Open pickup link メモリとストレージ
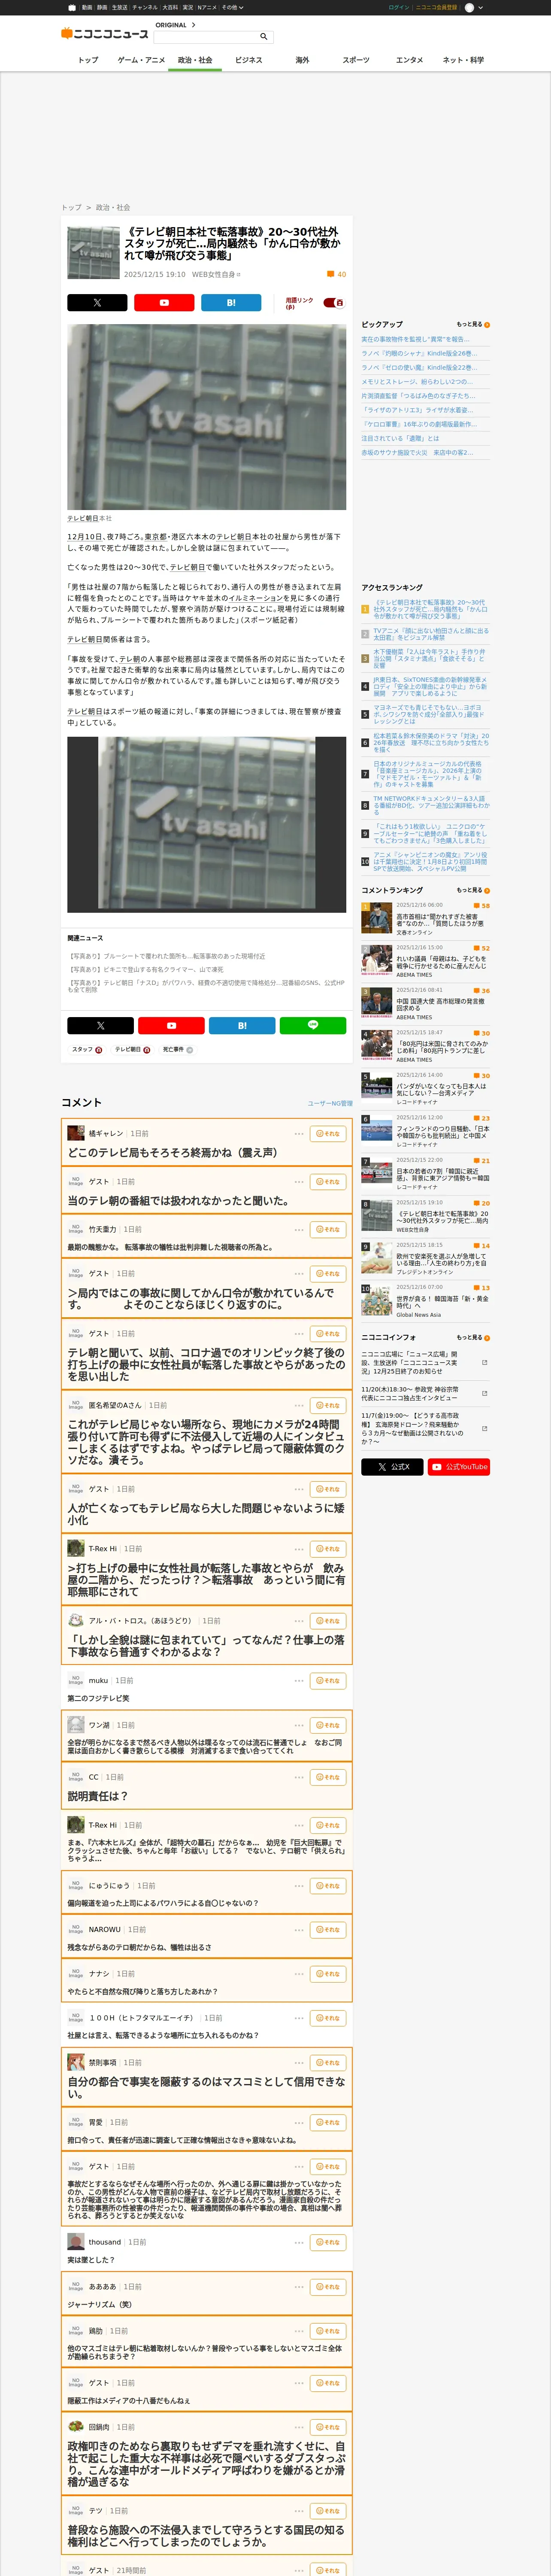551x2576 pixels. click(417, 381)
